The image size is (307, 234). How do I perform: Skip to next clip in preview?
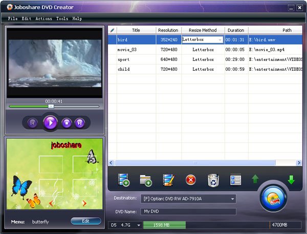click(x=80, y=123)
